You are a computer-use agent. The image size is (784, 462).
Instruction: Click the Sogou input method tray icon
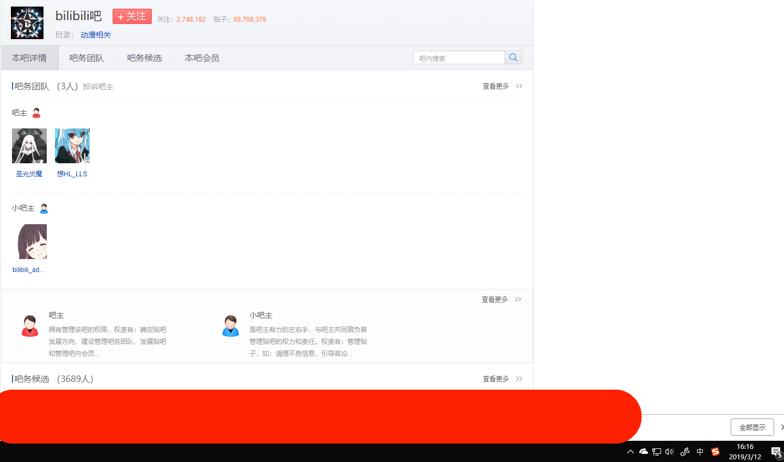click(x=715, y=452)
